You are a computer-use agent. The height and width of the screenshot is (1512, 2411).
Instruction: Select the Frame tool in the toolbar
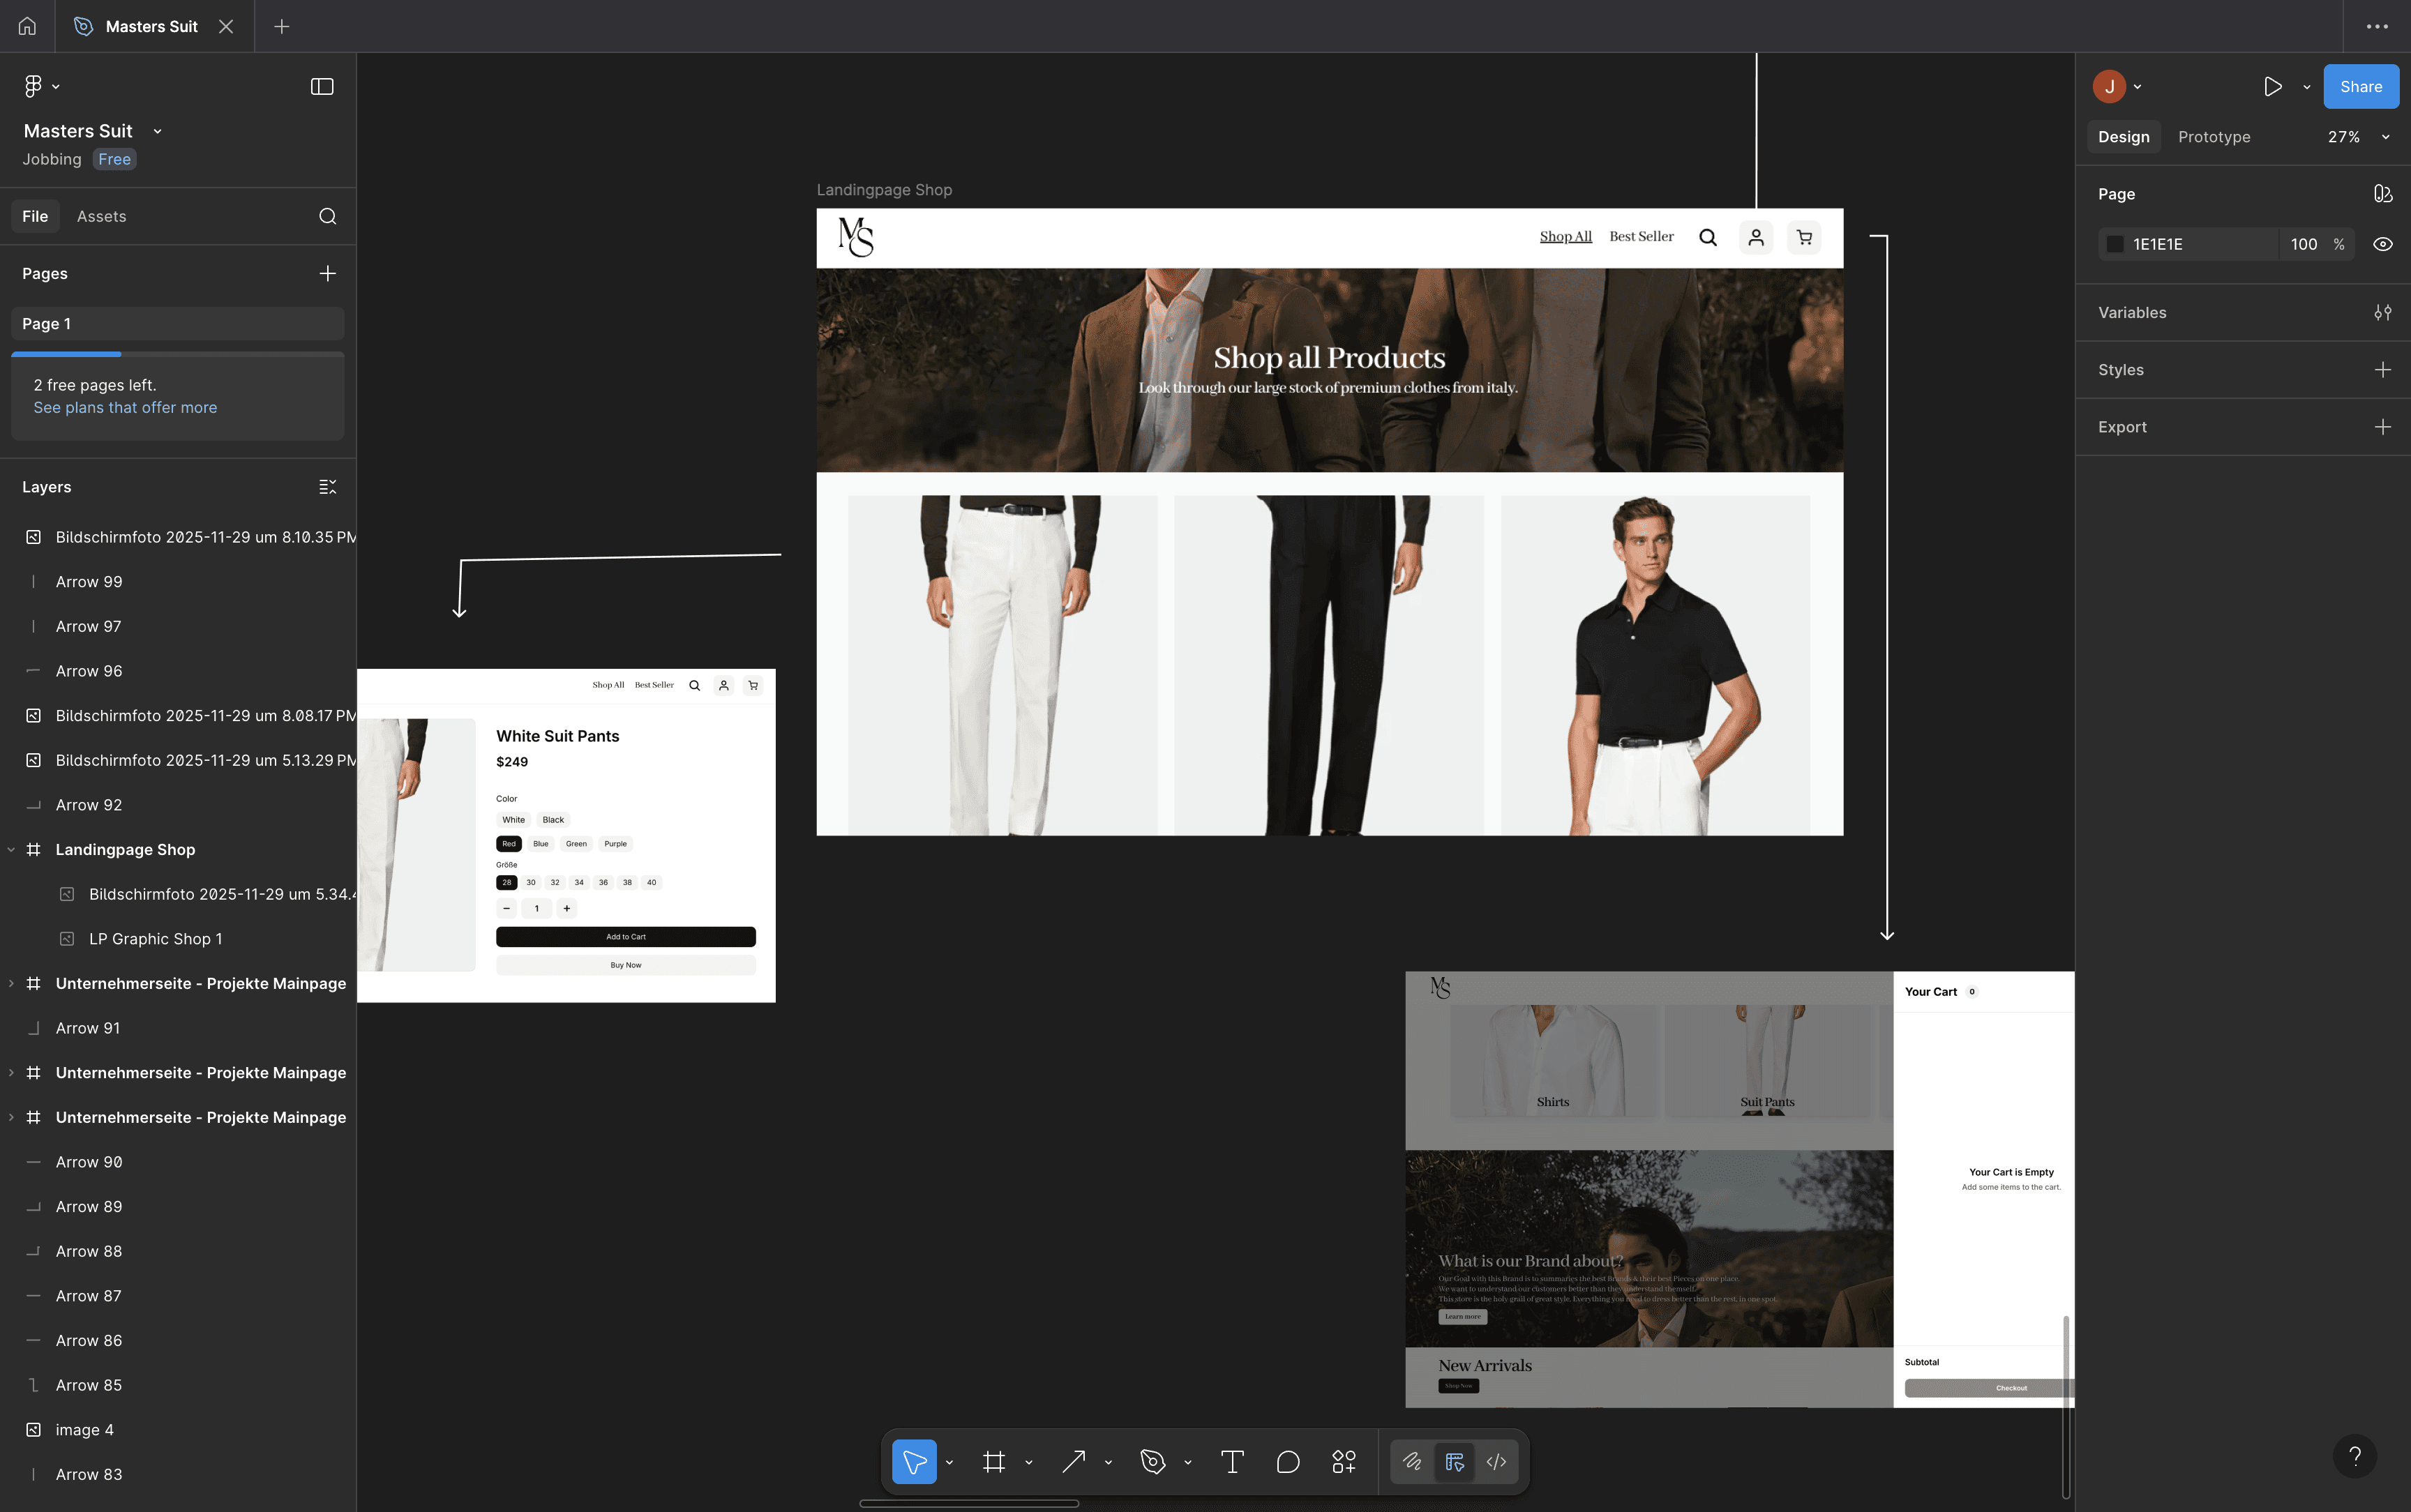tap(993, 1462)
